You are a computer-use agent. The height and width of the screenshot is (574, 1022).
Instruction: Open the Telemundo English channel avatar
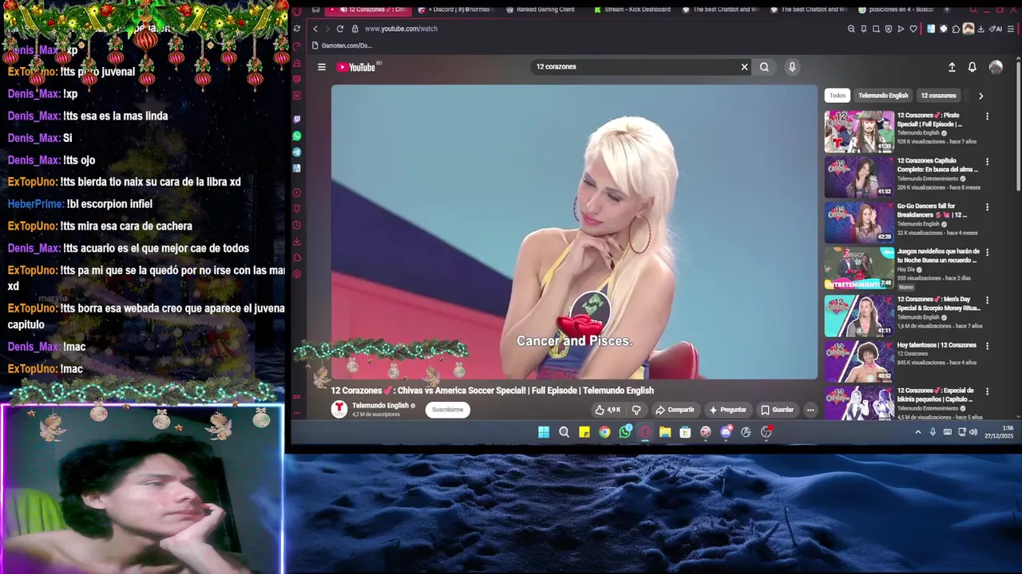tap(339, 409)
